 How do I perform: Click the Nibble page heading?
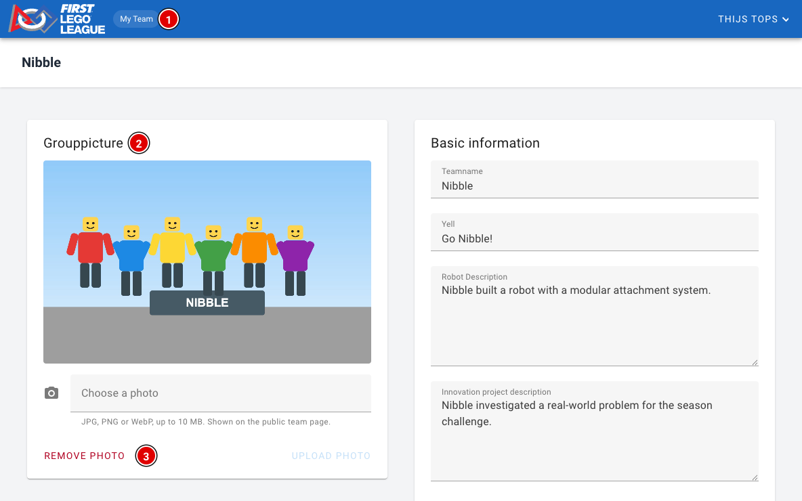pos(41,62)
